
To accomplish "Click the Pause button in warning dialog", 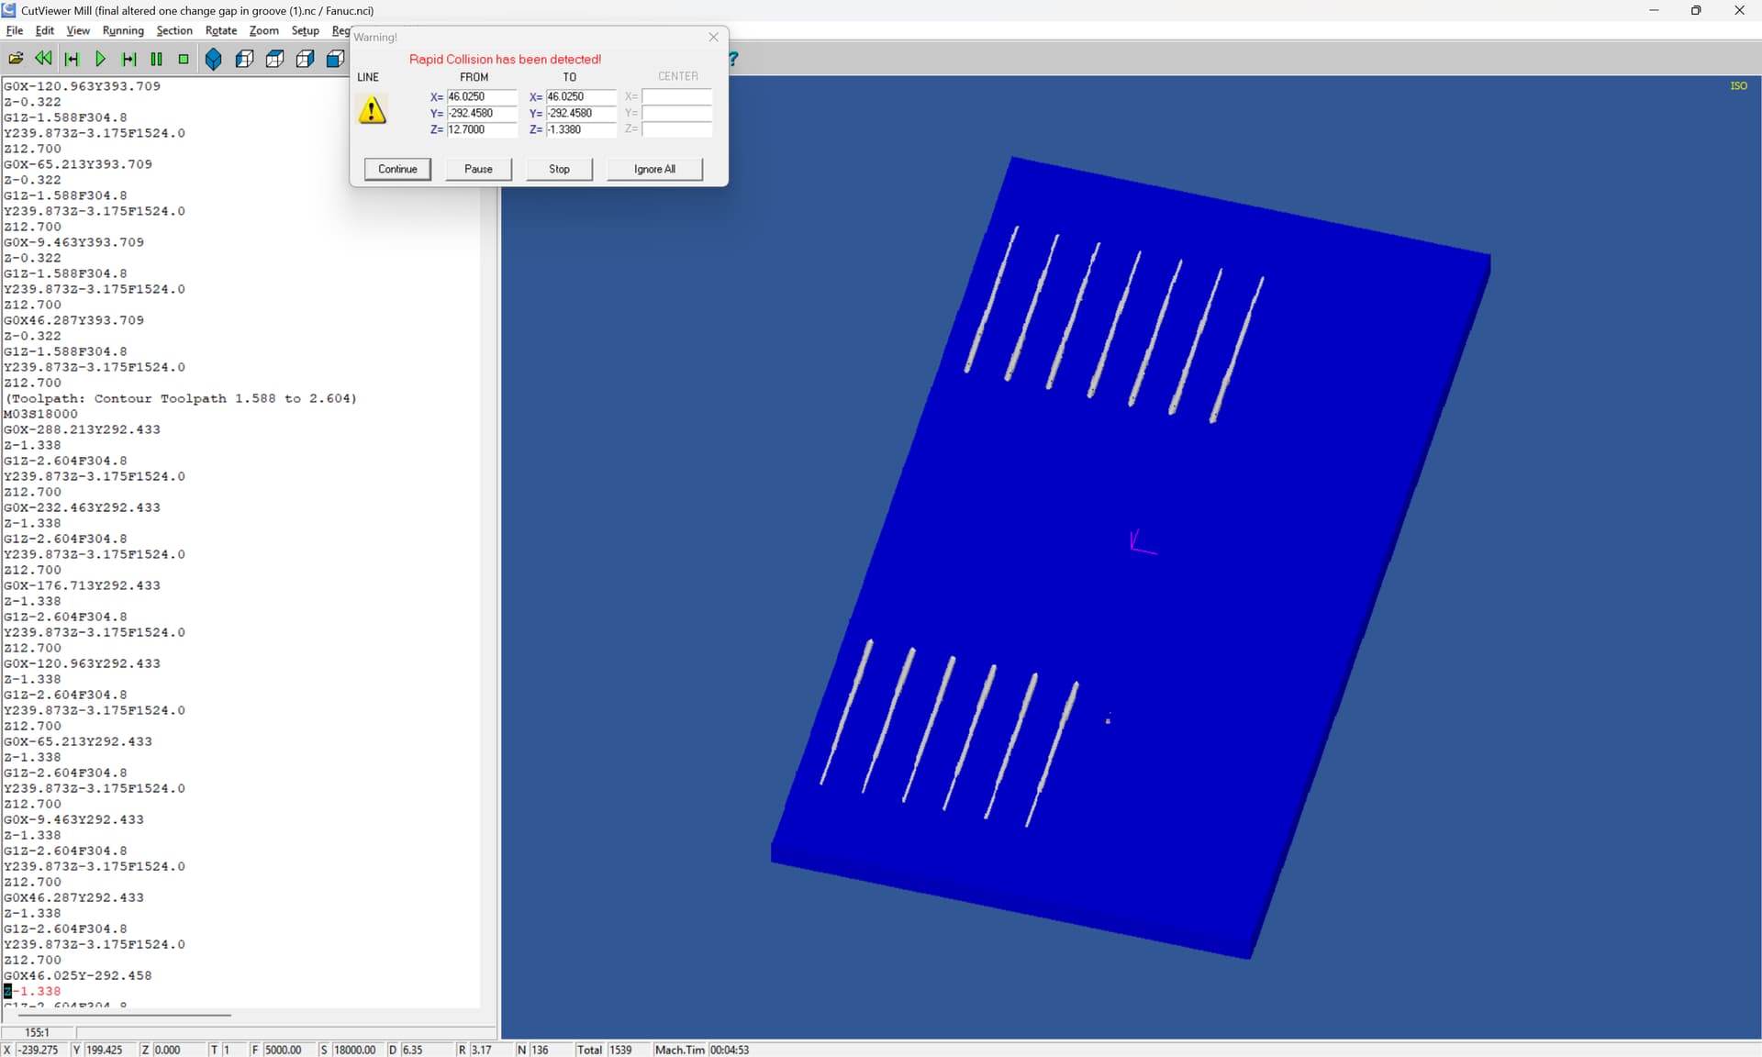I will coord(478,169).
